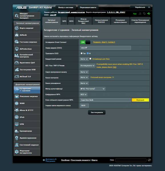Open the 'Посібник' manual link
The image size is (165, 171).
[65, 160]
